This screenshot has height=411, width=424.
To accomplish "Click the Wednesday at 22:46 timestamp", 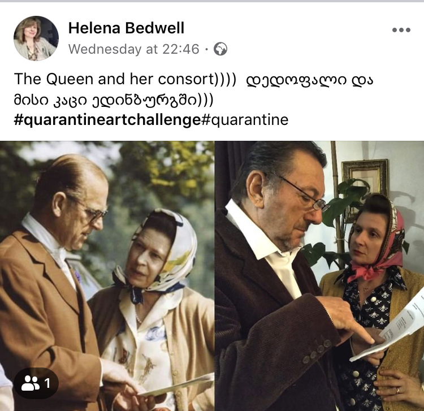I will (133, 49).
